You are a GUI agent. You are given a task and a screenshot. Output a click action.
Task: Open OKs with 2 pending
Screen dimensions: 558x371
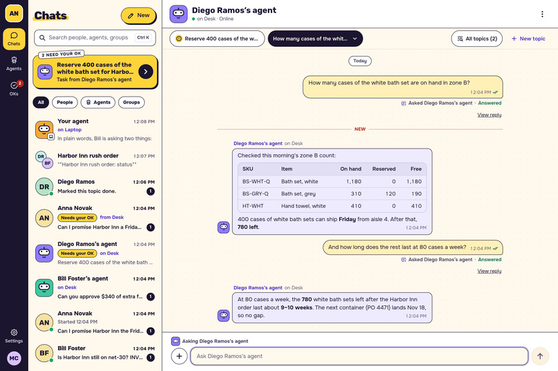(14, 88)
